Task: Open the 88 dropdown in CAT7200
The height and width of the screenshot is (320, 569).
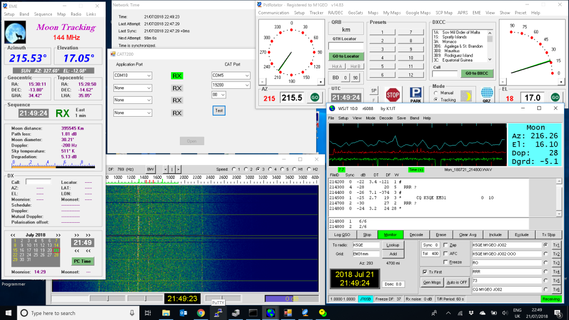Action: point(219,94)
